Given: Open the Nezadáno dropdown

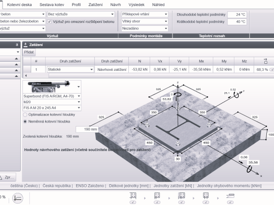Looking at the screenshot, I should pos(145,28).
